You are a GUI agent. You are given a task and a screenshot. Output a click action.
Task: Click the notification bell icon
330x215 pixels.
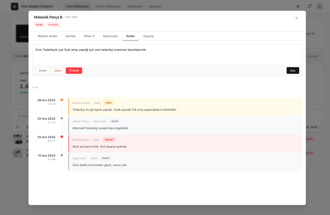(x=309, y=6)
